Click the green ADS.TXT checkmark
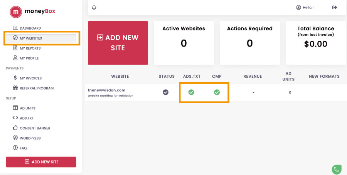 tap(191, 92)
